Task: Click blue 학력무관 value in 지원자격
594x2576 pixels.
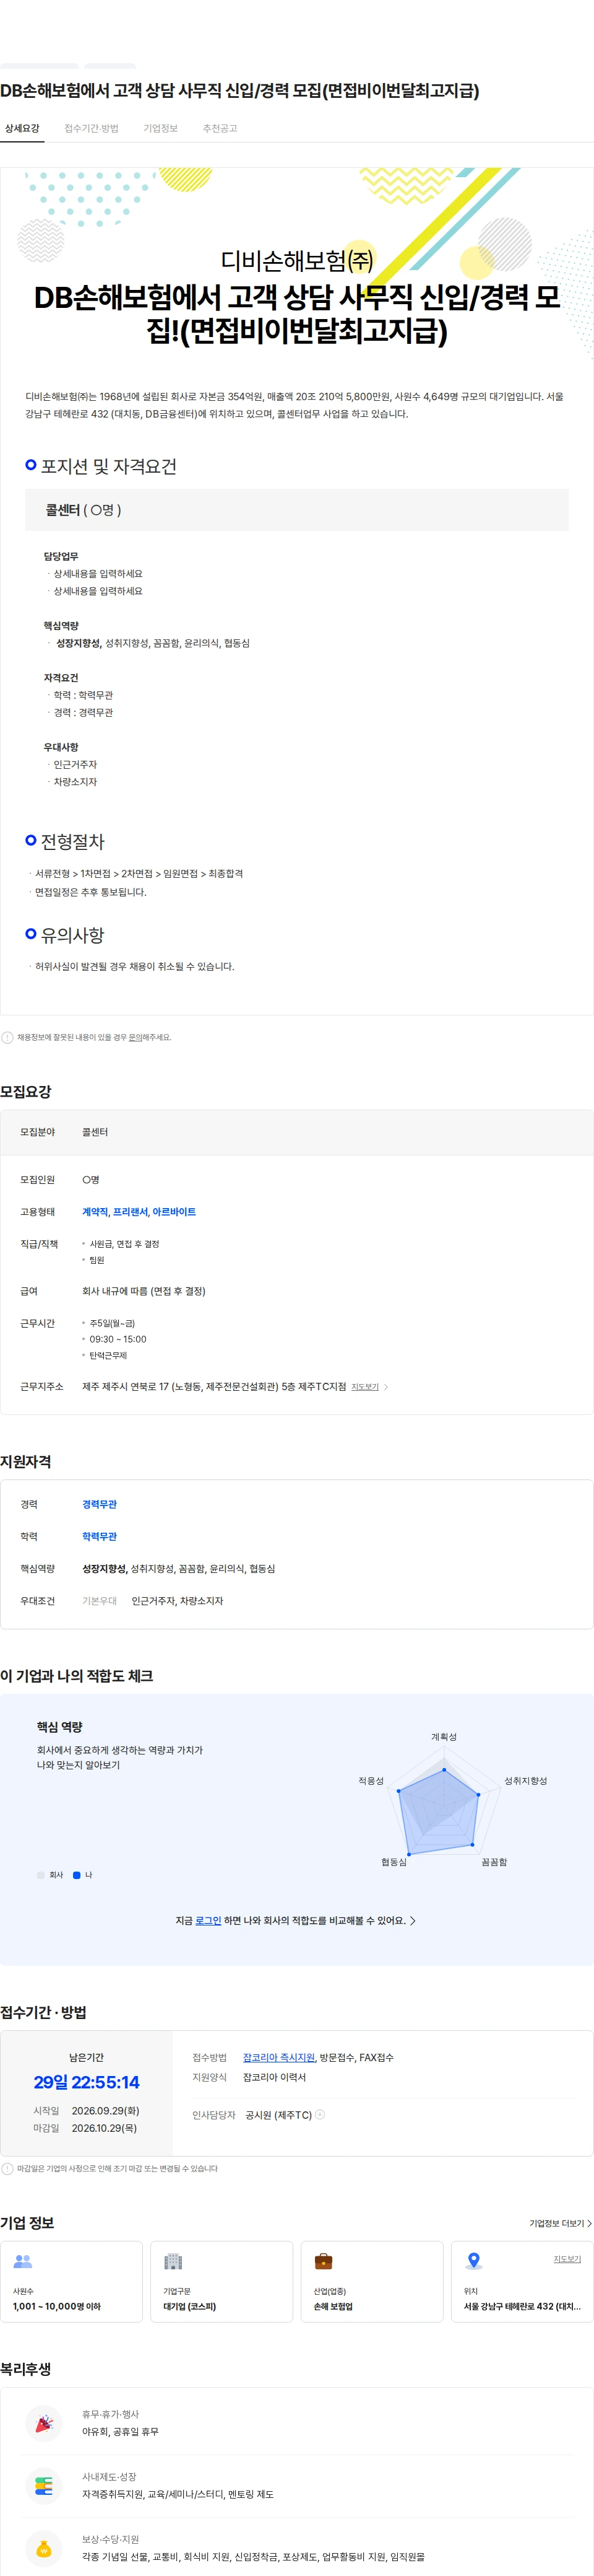Action: (x=100, y=1537)
